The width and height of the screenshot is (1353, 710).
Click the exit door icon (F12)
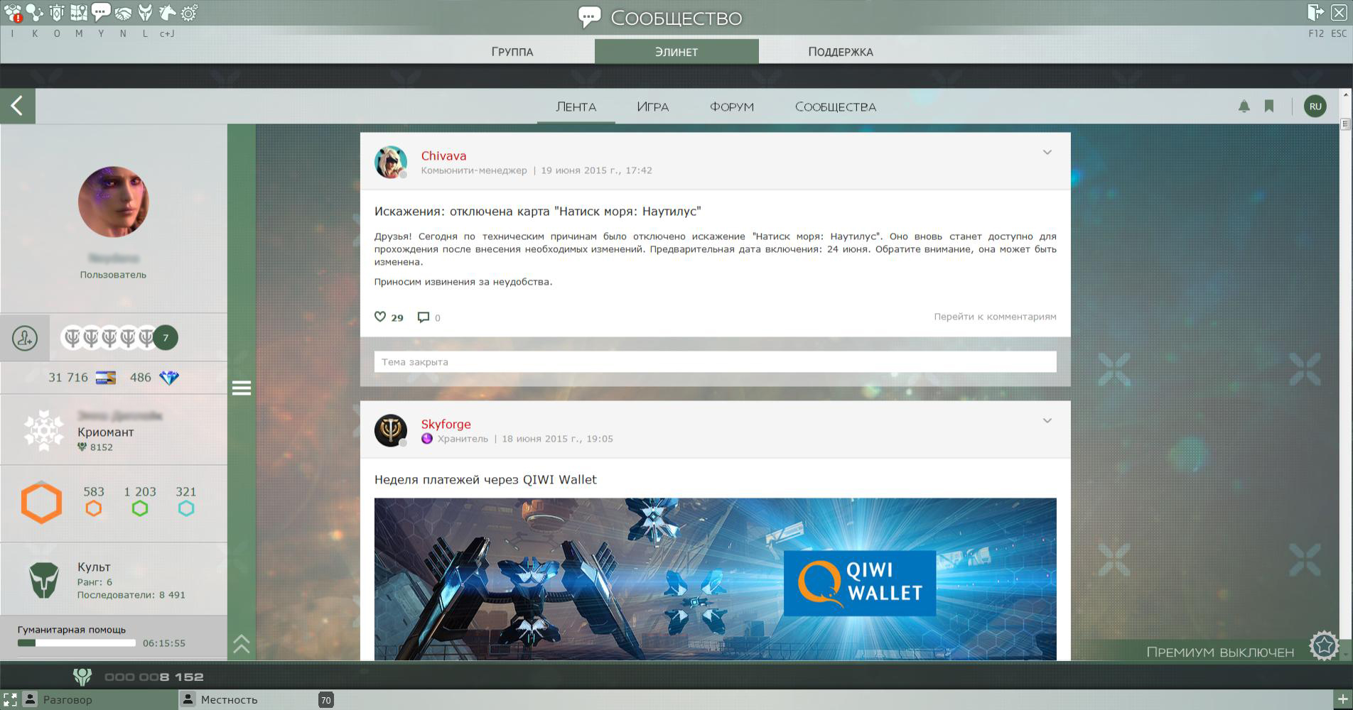click(1315, 13)
